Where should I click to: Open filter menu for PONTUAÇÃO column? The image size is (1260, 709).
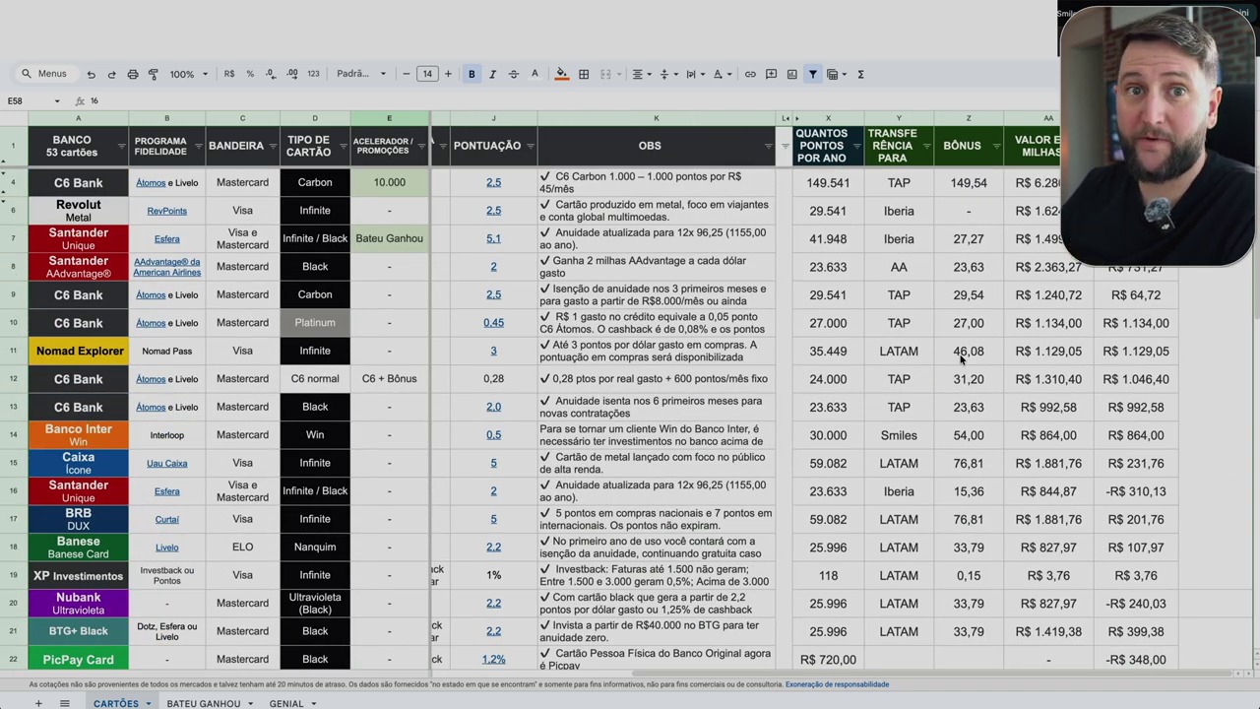click(530, 147)
